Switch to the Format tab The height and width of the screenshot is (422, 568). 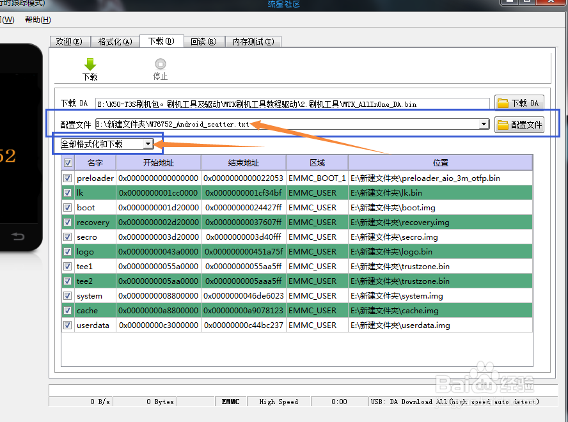click(x=115, y=42)
